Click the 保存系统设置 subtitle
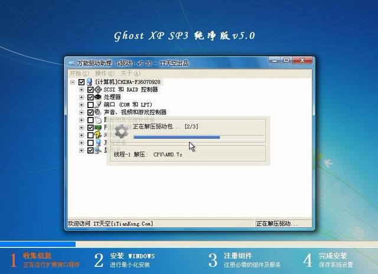378x274 pixels. point(336,265)
